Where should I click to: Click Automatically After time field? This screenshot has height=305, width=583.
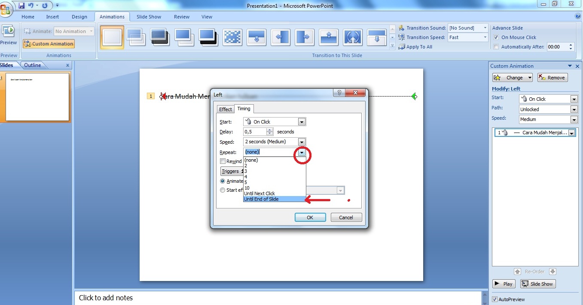tap(557, 47)
